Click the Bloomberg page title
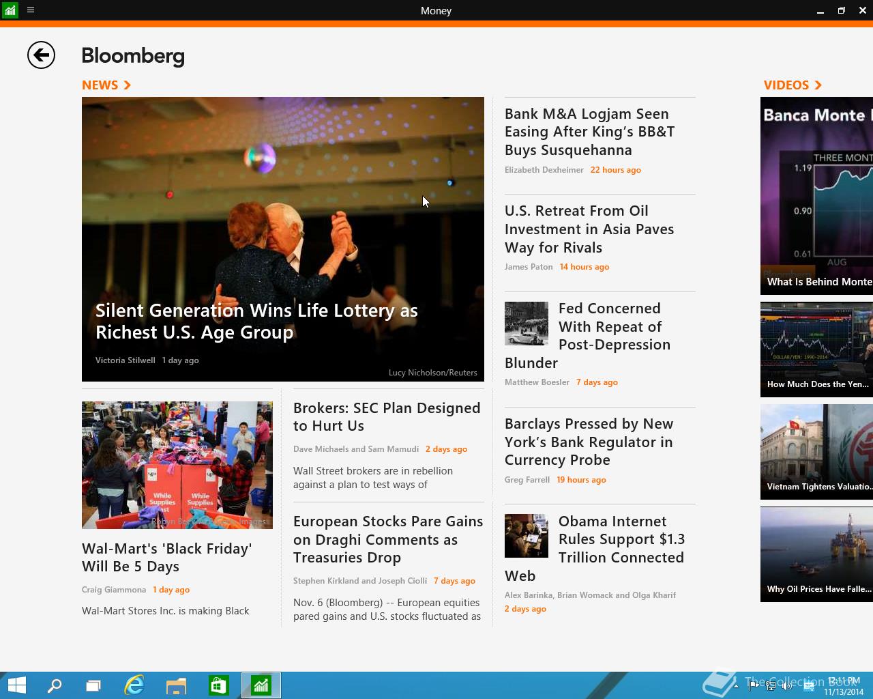 point(133,56)
